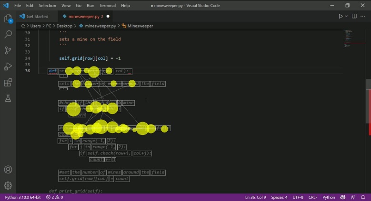
Task: Run the Python file with play button
Action: [x=341, y=16]
